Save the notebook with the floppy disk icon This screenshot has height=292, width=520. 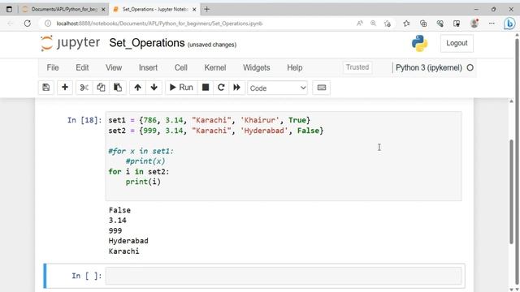coord(46,88)
